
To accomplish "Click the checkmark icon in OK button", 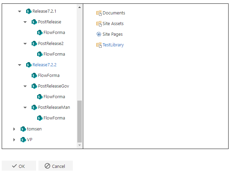I will pyautogui.click(x=14, y=166).
